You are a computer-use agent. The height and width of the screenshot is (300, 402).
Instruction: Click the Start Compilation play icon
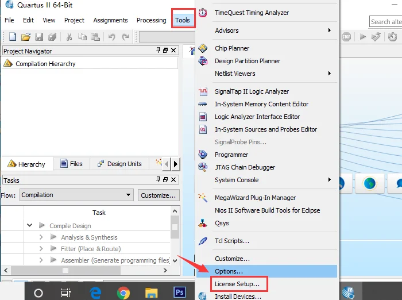(x=362, y=37)
